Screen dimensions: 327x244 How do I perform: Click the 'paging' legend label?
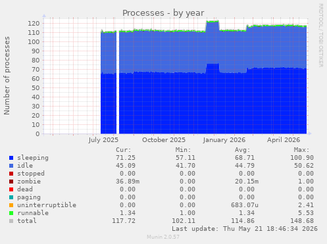pos(29,197)
